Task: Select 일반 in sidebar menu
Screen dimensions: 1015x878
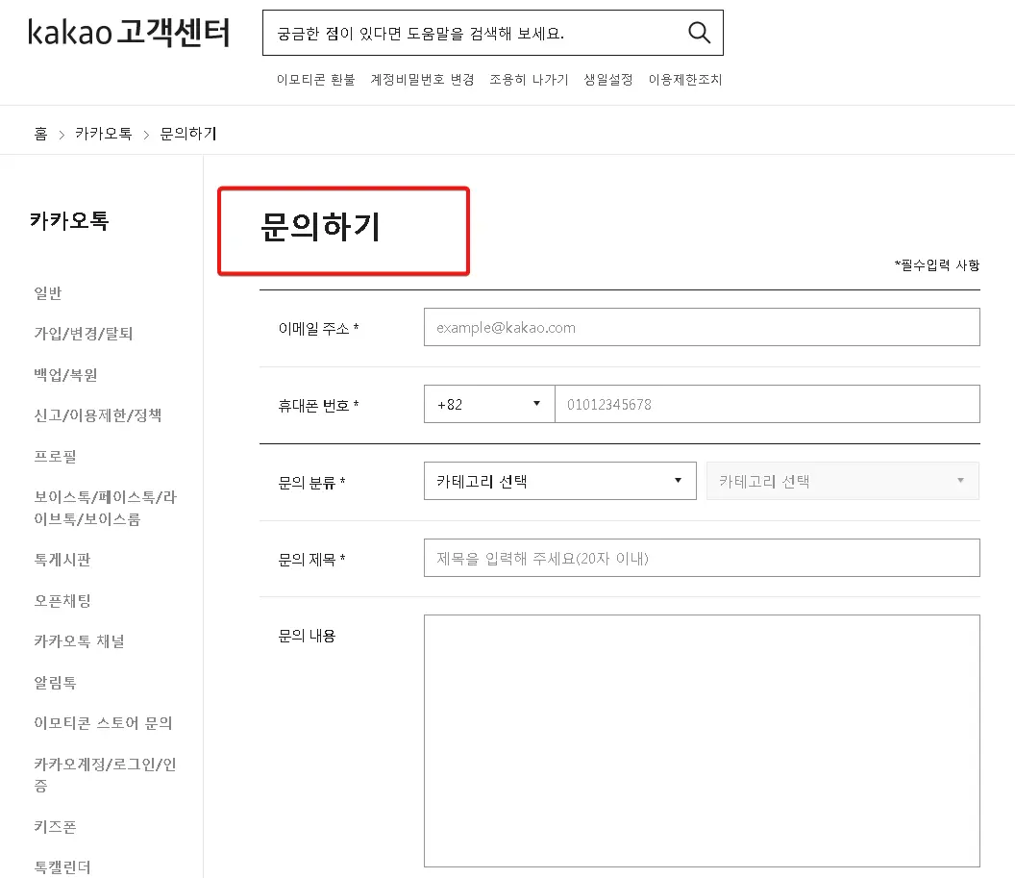Action: 48,293
